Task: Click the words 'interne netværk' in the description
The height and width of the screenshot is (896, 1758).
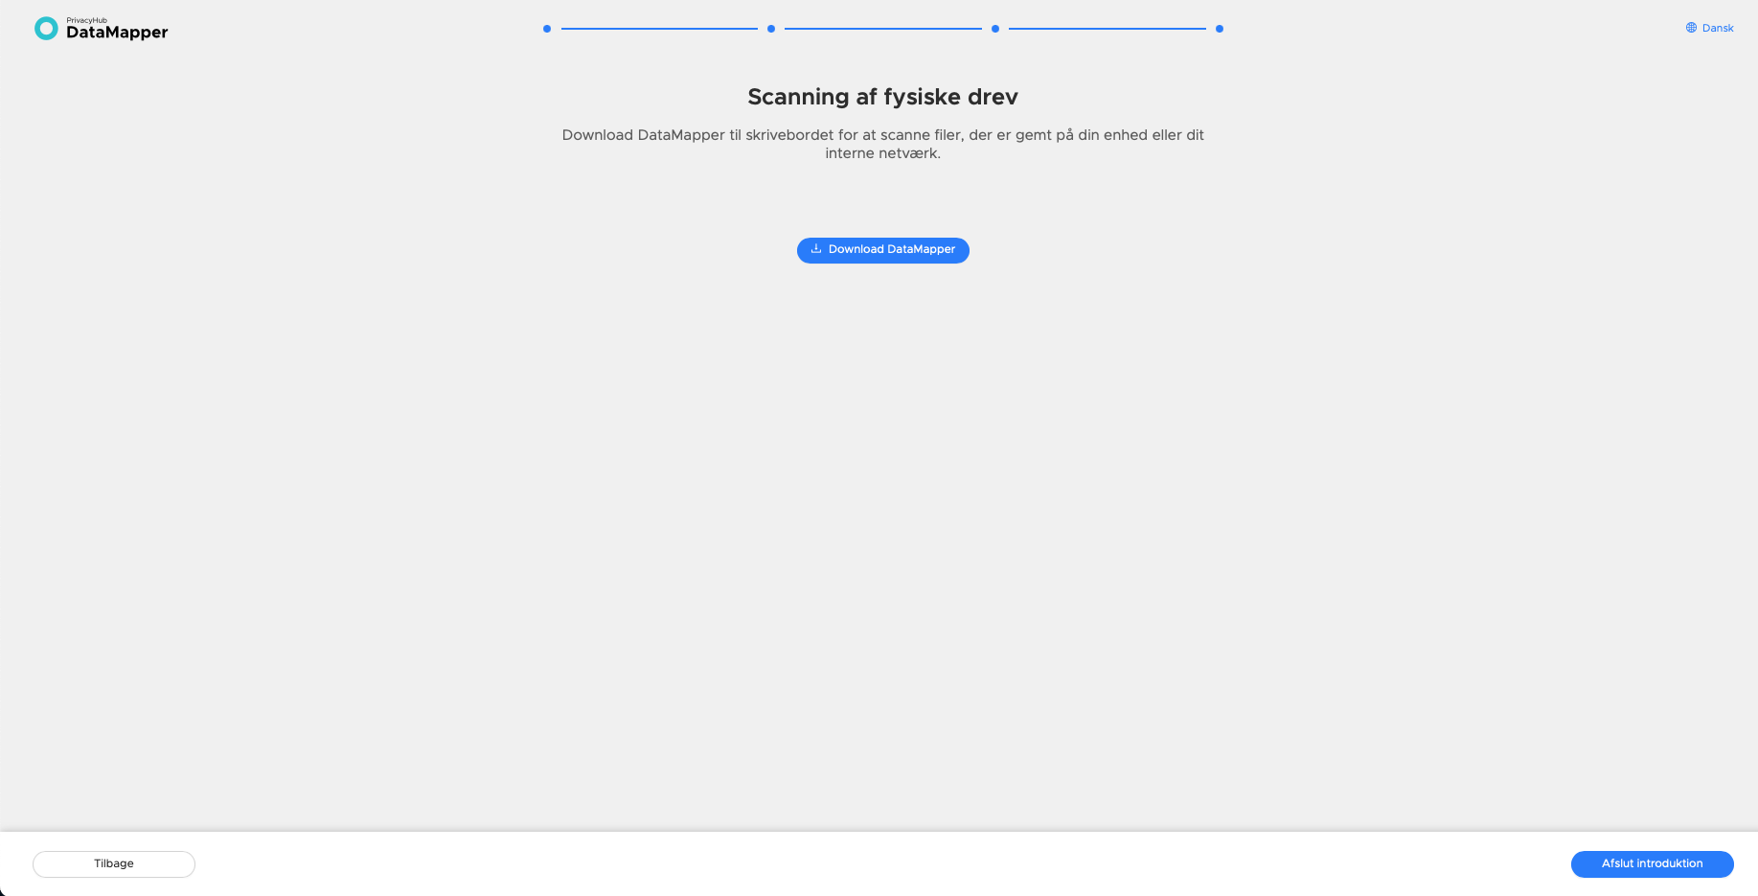Action: click(x=881, y=153)
